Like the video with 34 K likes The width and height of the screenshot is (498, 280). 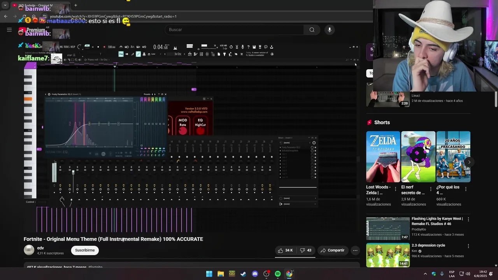tap(285, 250)
